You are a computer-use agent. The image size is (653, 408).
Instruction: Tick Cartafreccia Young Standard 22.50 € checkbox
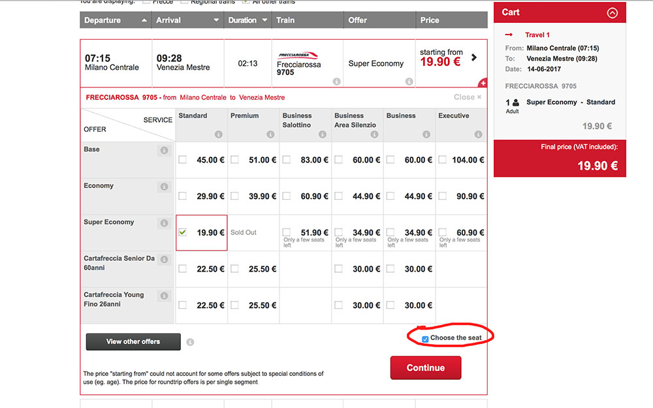[x=182, y=305]
